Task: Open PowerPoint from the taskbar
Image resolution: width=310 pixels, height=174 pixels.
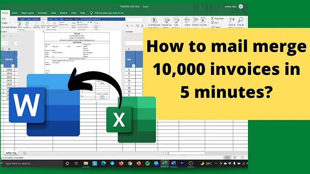Action: (139, 163)
